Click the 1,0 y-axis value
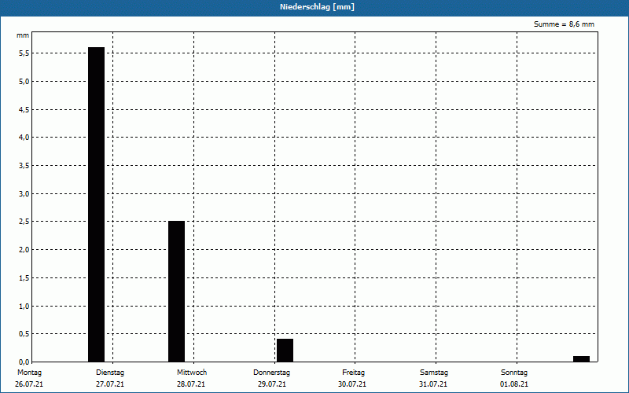 24,306
